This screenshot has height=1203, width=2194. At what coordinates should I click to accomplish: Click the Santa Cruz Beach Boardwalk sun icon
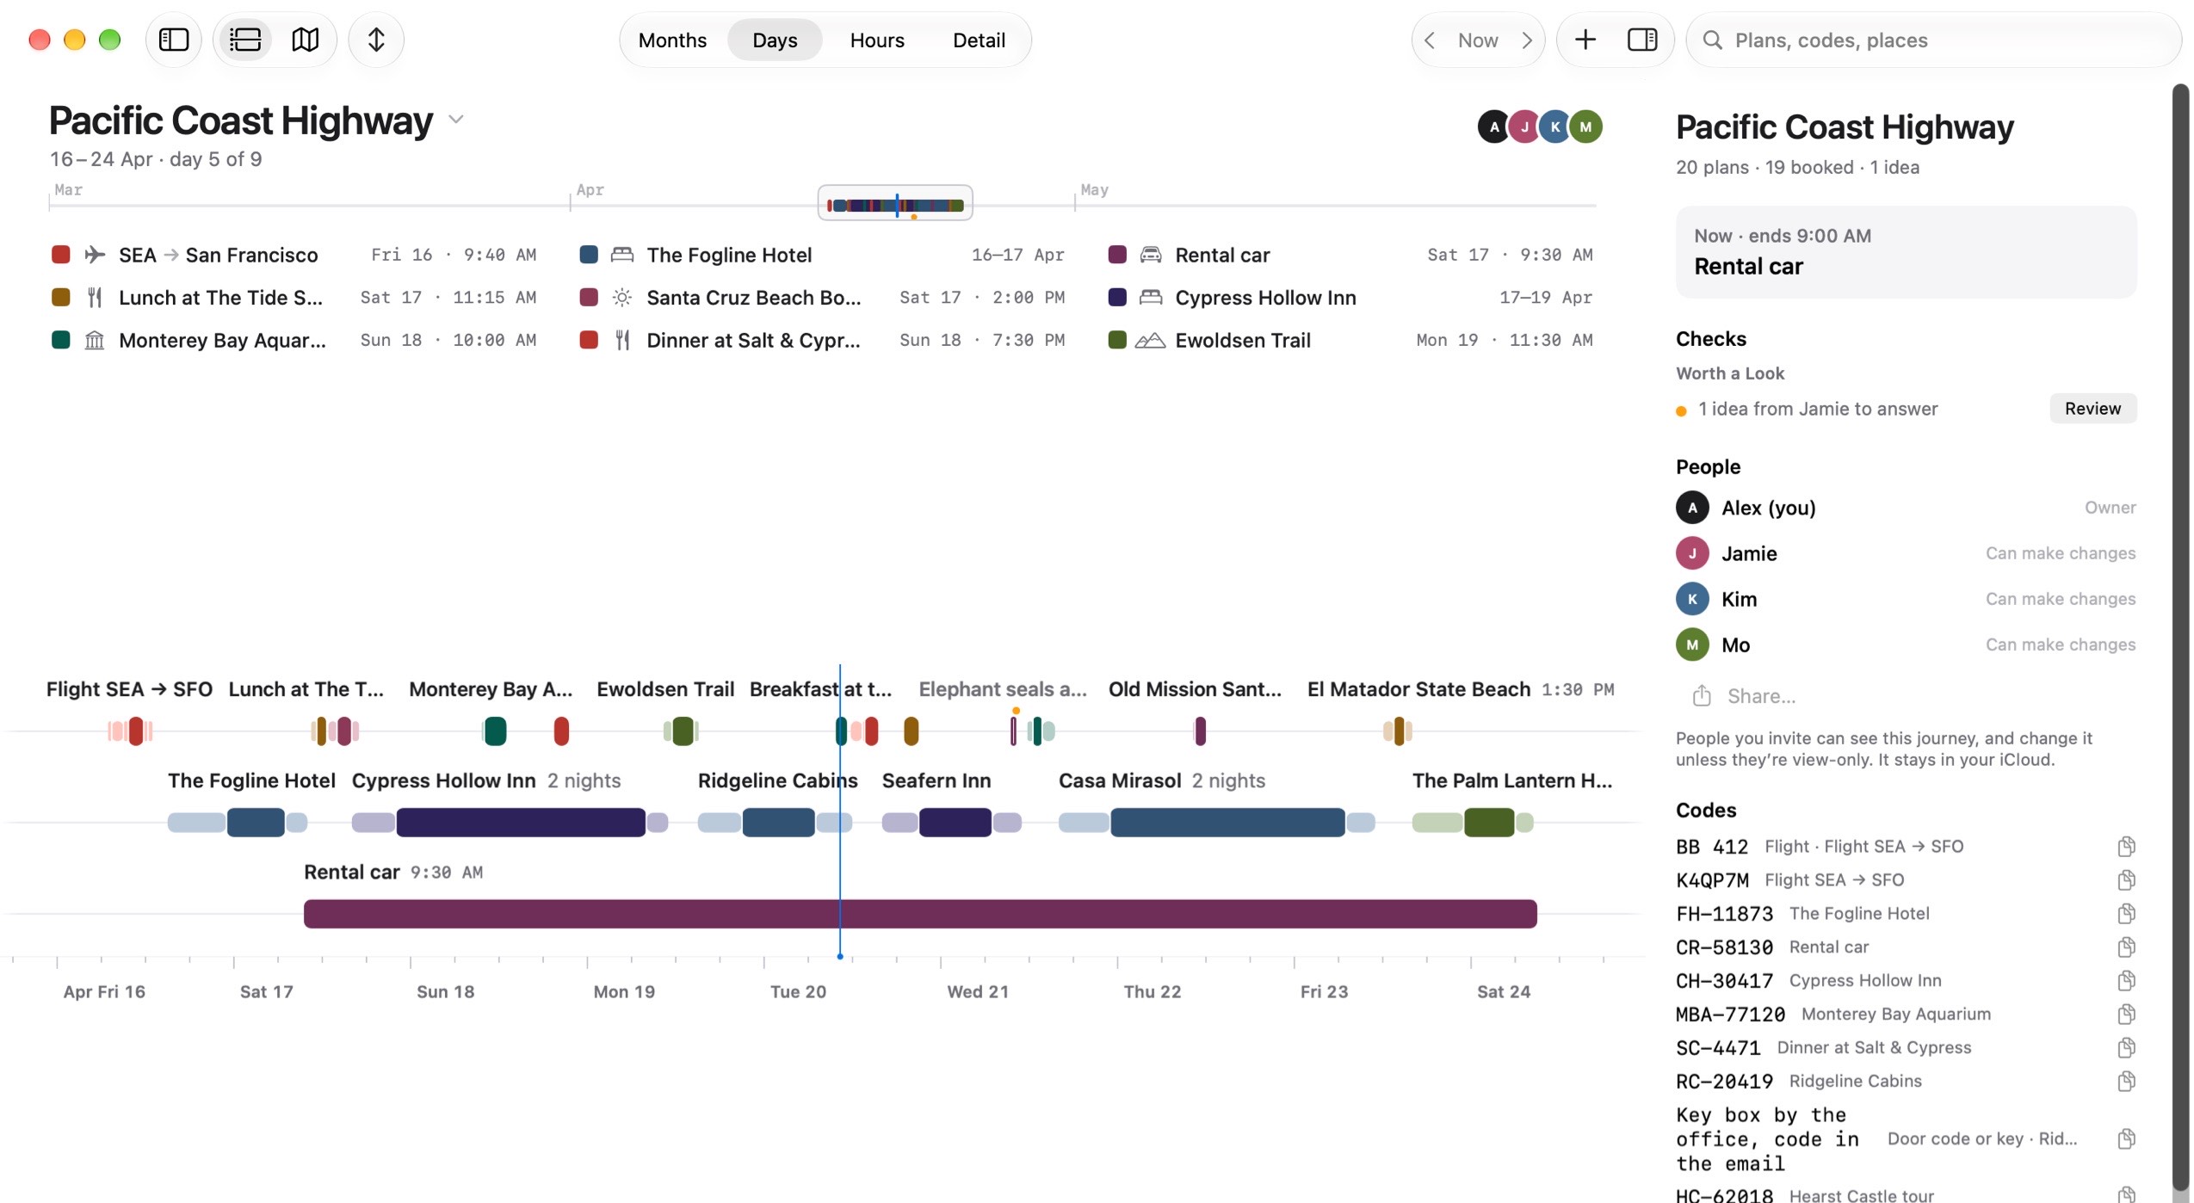coord(622,298)
